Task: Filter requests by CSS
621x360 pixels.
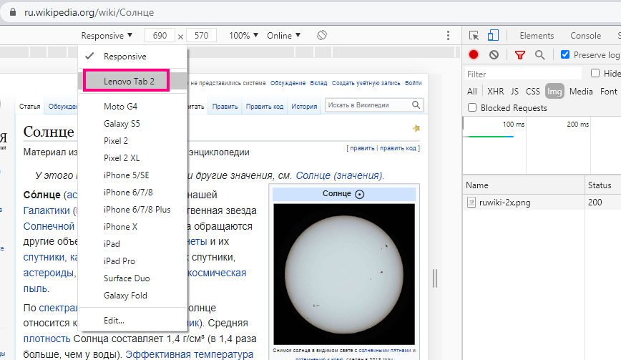Action: pos(533,92)
